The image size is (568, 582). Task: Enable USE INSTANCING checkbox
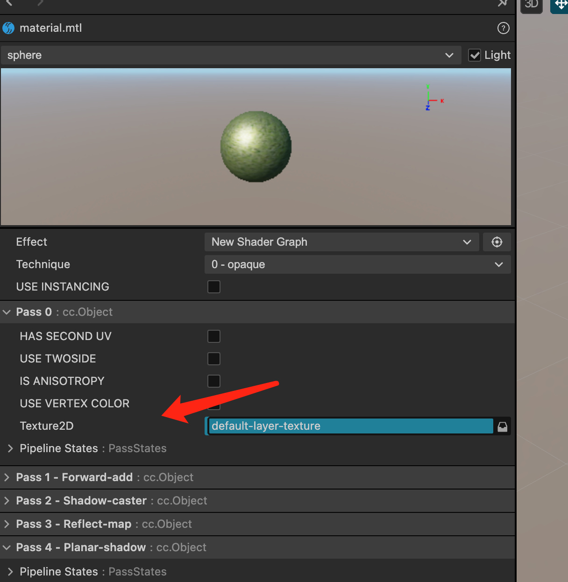(x=214, y=287)
